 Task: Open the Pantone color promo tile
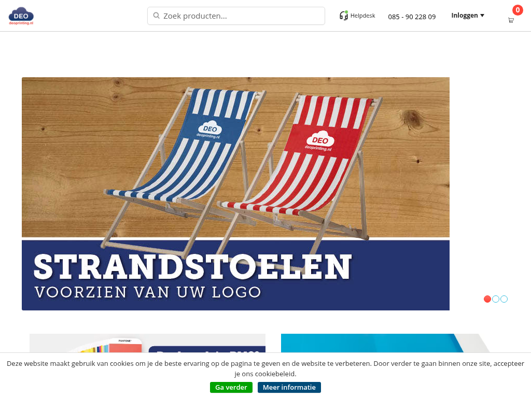point(147,343)
